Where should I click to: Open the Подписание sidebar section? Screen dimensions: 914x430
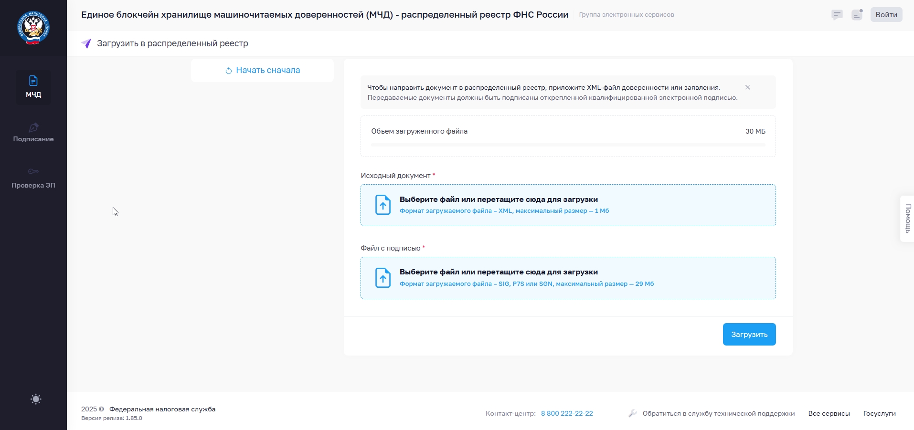[33, 133]
